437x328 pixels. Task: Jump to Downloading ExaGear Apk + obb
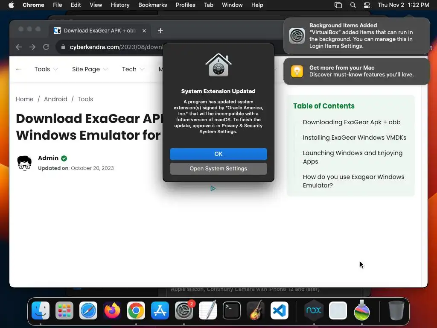coord(352,122)
